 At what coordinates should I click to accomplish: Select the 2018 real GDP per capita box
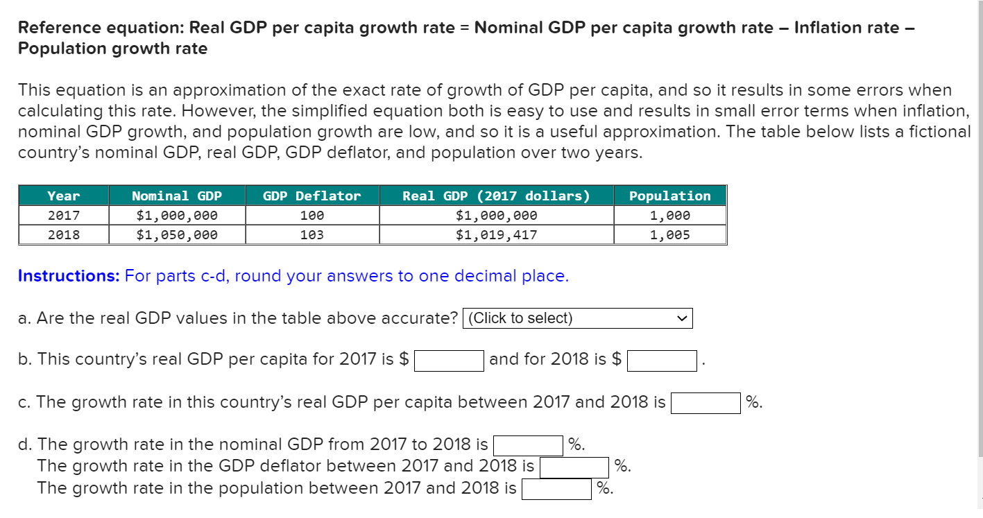coord(661,359)
